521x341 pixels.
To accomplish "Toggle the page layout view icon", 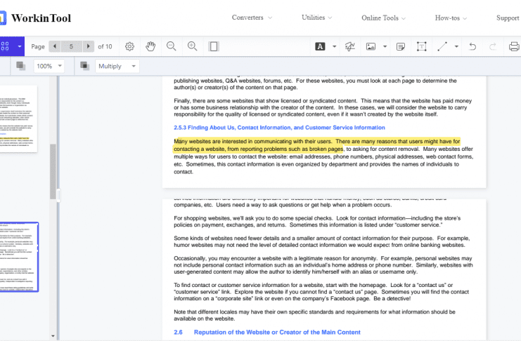I will 214,46.
